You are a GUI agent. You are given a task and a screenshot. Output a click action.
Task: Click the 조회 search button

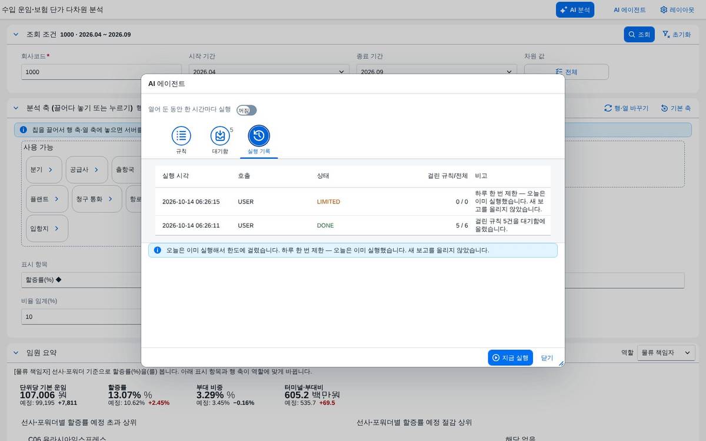[x=639, y=34]
